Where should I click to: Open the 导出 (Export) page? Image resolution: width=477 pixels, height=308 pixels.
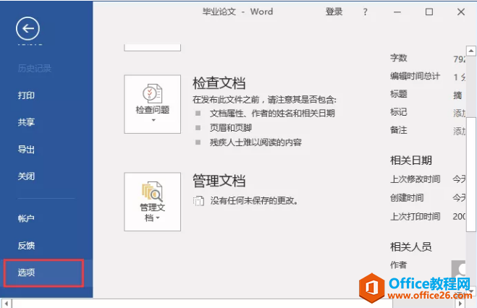click(x=26, y=149)
